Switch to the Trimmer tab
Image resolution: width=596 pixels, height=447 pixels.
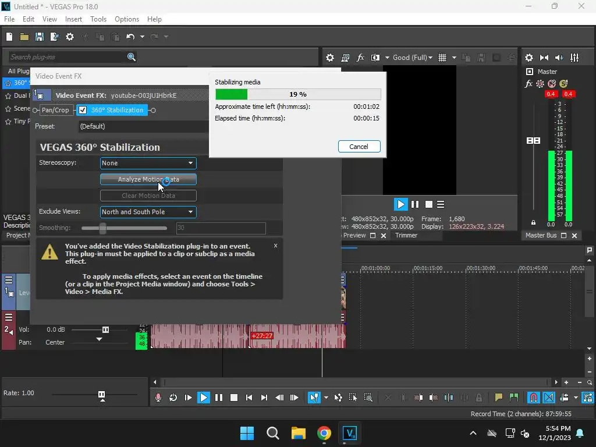point(406,235)
